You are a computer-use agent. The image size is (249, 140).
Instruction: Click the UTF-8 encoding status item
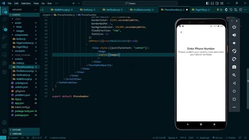tap(183, 138)
